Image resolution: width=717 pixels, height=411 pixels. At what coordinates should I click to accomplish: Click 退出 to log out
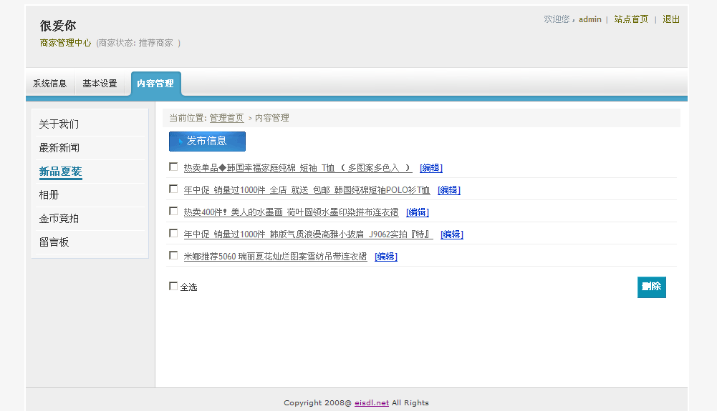(x=671, y=19)
